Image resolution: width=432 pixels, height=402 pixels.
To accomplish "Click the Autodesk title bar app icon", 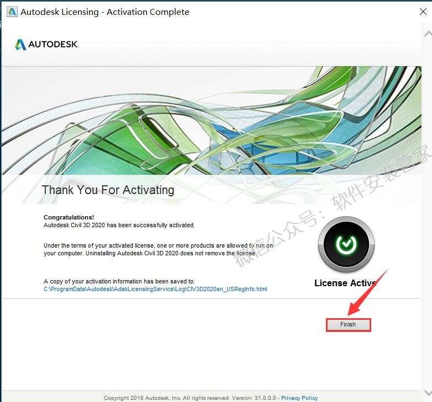I will 12,12.
